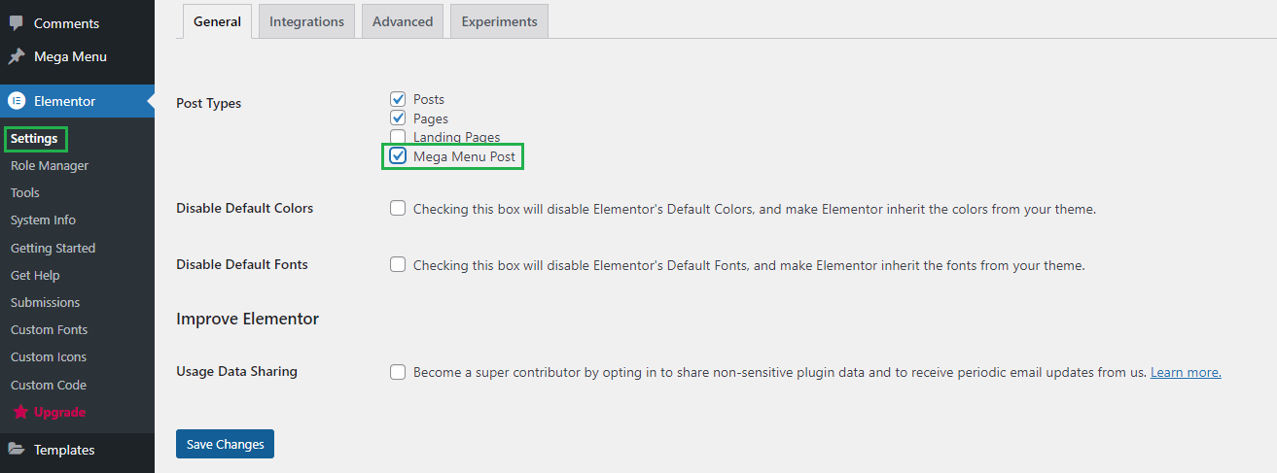This screenshot has width=1277, height=473.
Task: Click the Comments speech bubble icon
Action: pyautogui.click(x=17, y=23)
